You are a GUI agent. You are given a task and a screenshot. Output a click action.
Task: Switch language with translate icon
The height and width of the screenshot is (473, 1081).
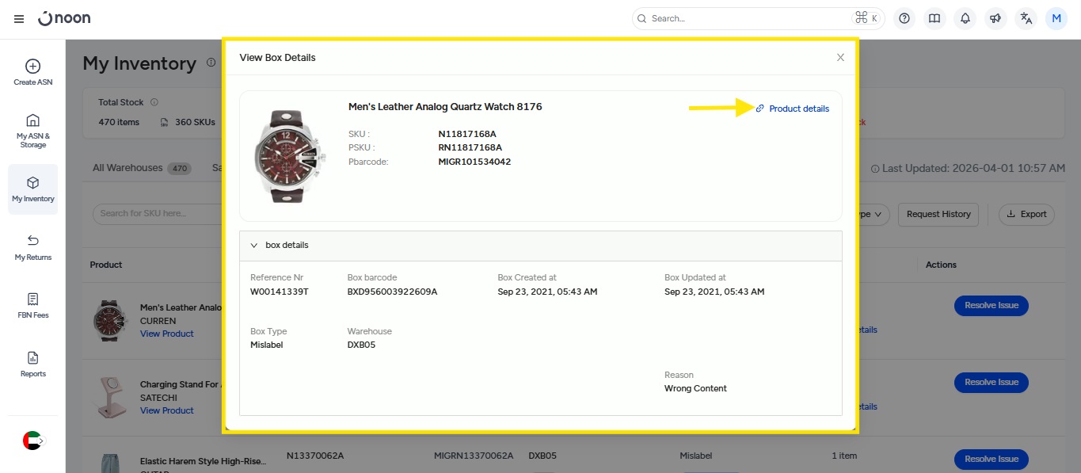1026,18
